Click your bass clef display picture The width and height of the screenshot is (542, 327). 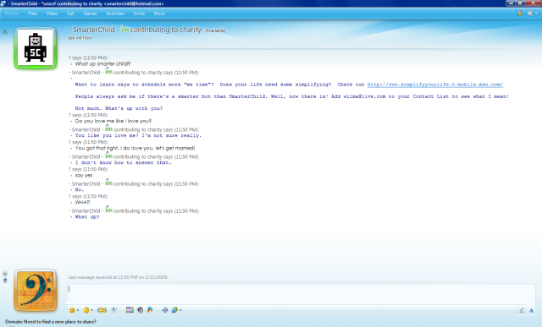point(36,291)
